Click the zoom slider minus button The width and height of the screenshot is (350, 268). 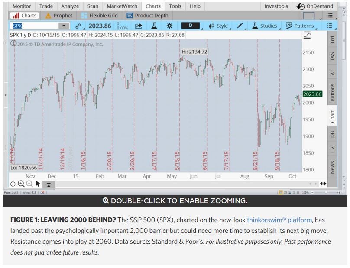point(312,192)
